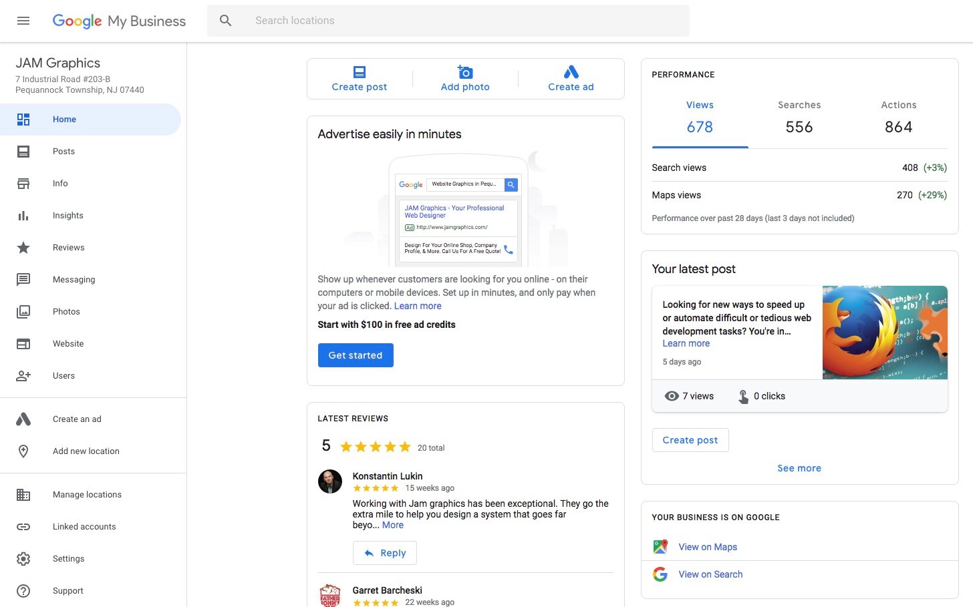Screen dimensions: 973x607
Task: Click the post views eye icon
Action: [x=672, y=396]
